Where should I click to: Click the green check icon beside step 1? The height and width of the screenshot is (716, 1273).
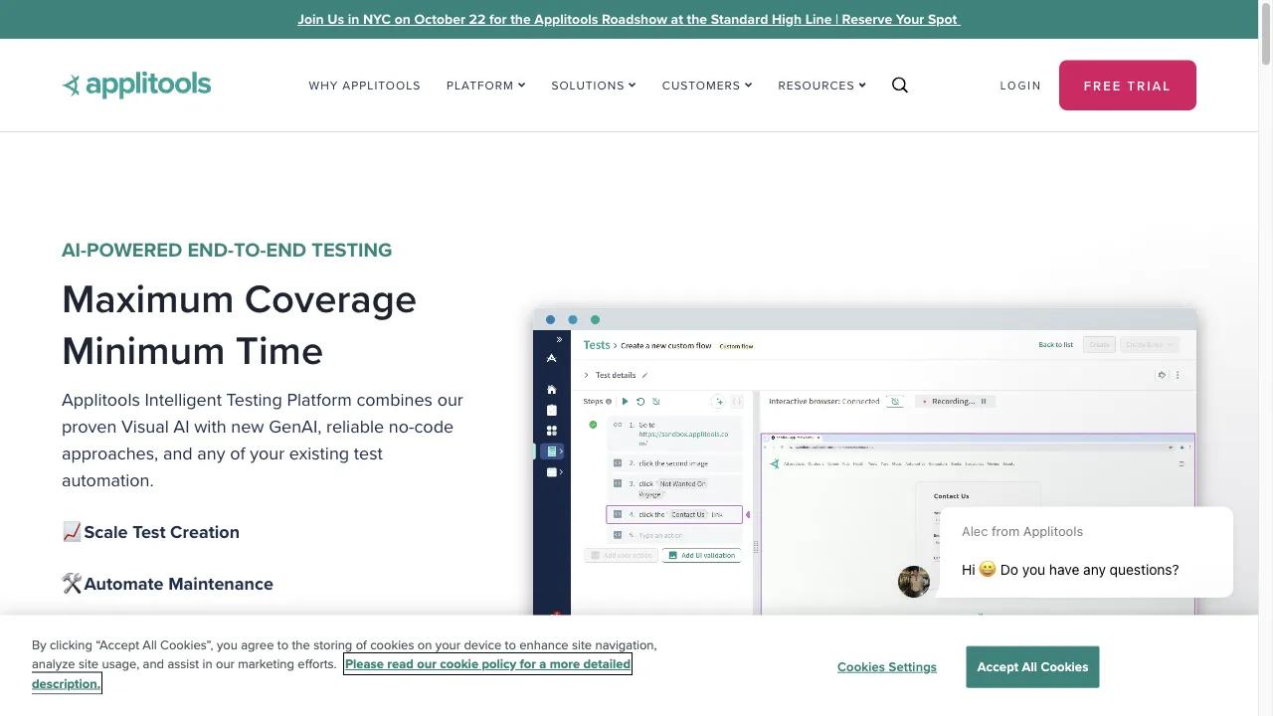pyautogui.click(x=593, y=425)
